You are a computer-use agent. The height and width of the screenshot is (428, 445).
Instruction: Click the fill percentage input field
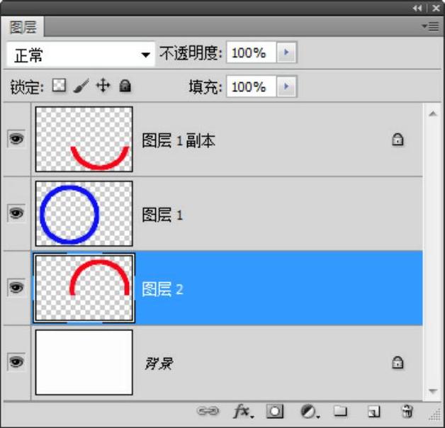[x=251, y=87]
